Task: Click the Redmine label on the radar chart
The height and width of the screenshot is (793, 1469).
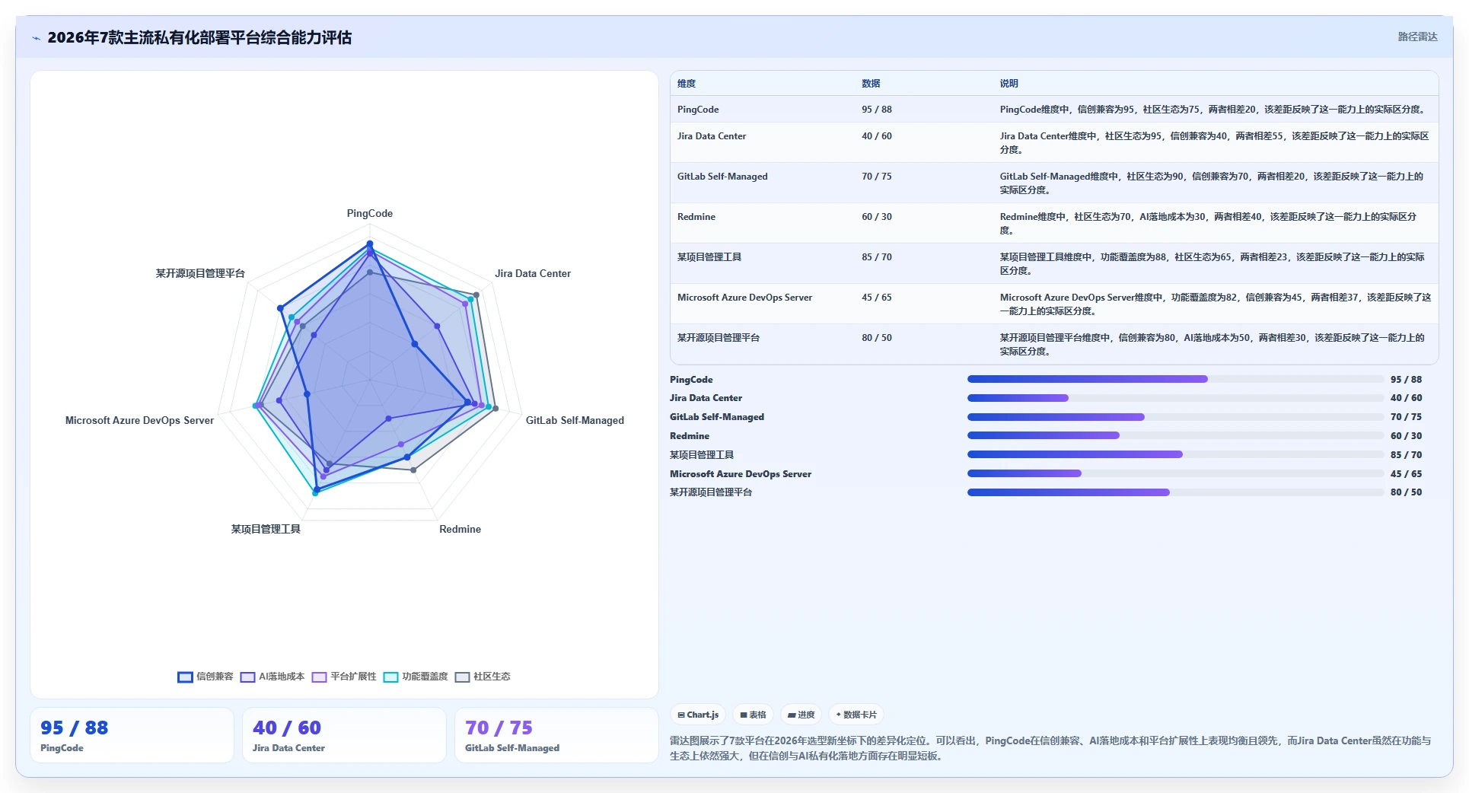Action: (460, 530)
